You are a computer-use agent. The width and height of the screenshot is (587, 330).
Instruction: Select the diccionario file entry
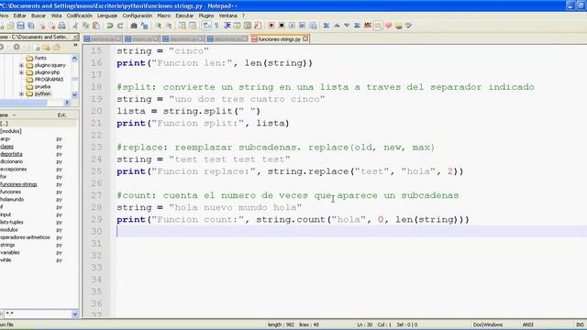(11, 161)
